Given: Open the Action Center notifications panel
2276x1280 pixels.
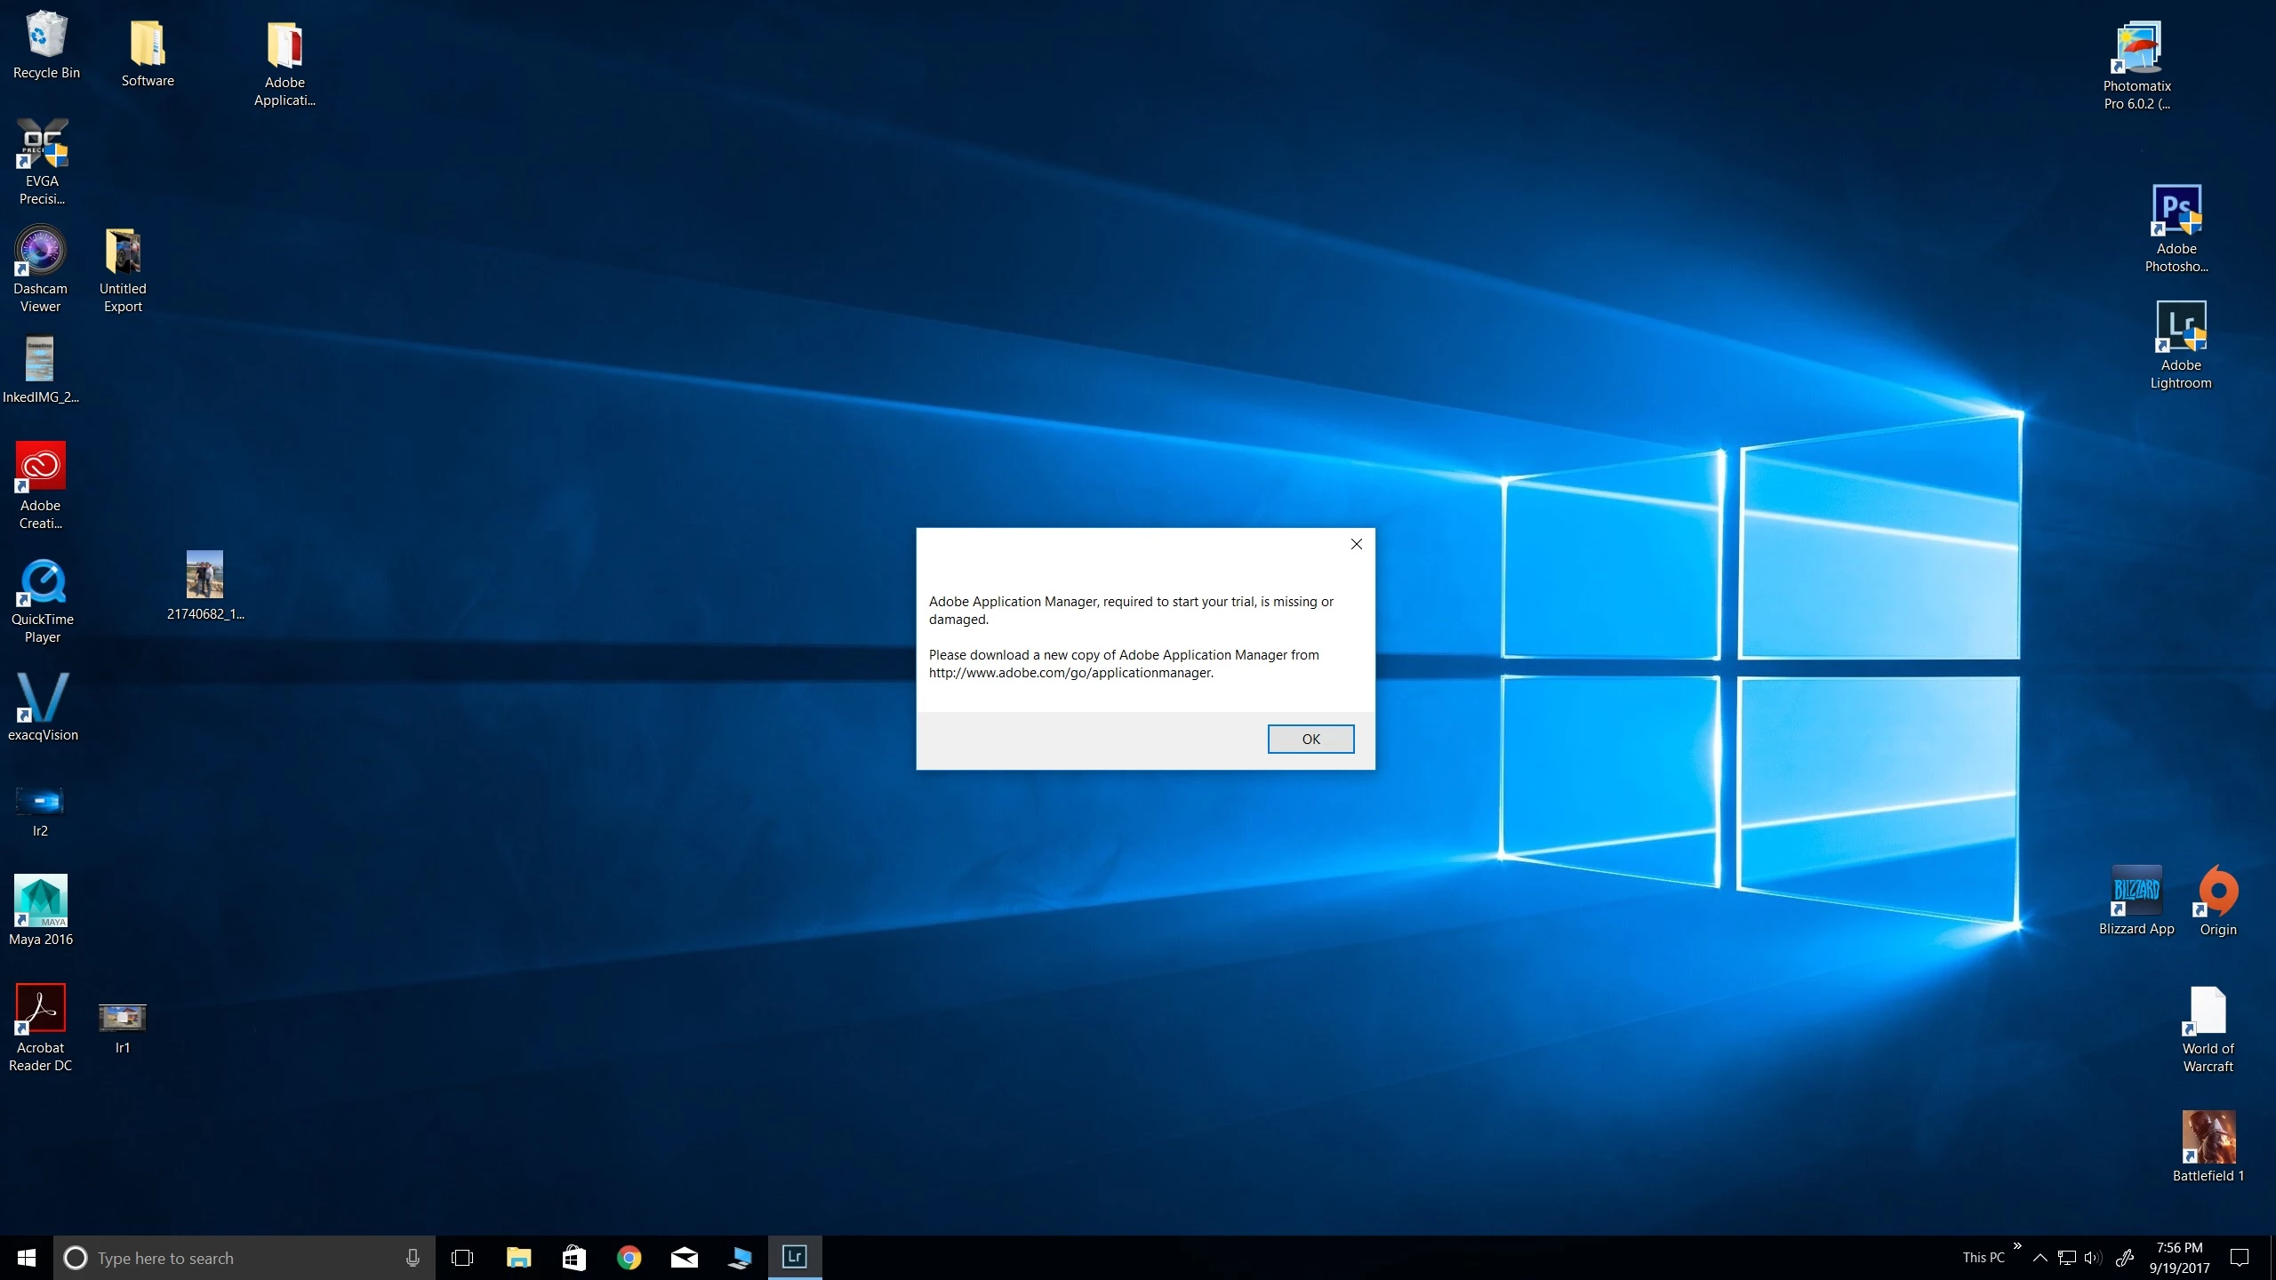Looking at the screenshot, I should point(2239,1258).
